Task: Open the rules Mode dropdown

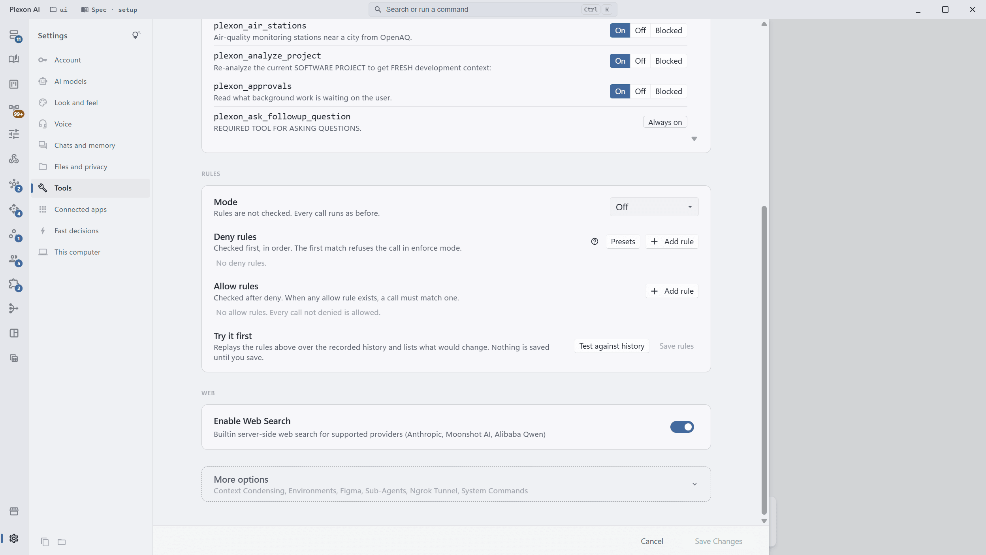Action: (654, 207)
